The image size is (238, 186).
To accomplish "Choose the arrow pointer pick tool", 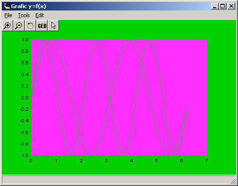I will 53,26.
